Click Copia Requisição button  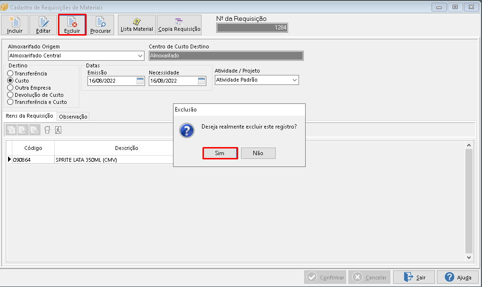179,25
